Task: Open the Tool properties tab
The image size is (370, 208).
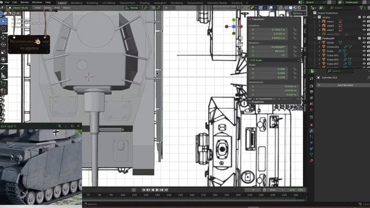Action: [x=312, y=79]
